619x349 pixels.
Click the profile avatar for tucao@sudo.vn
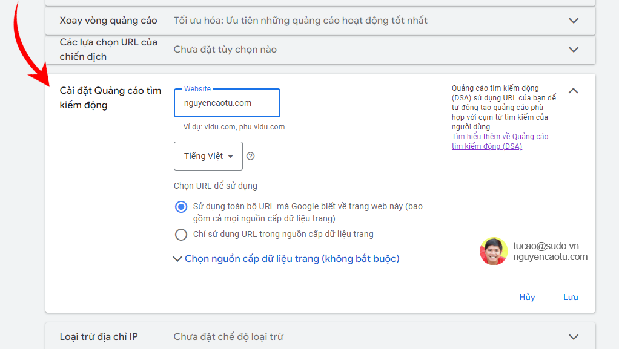point(494,250)
